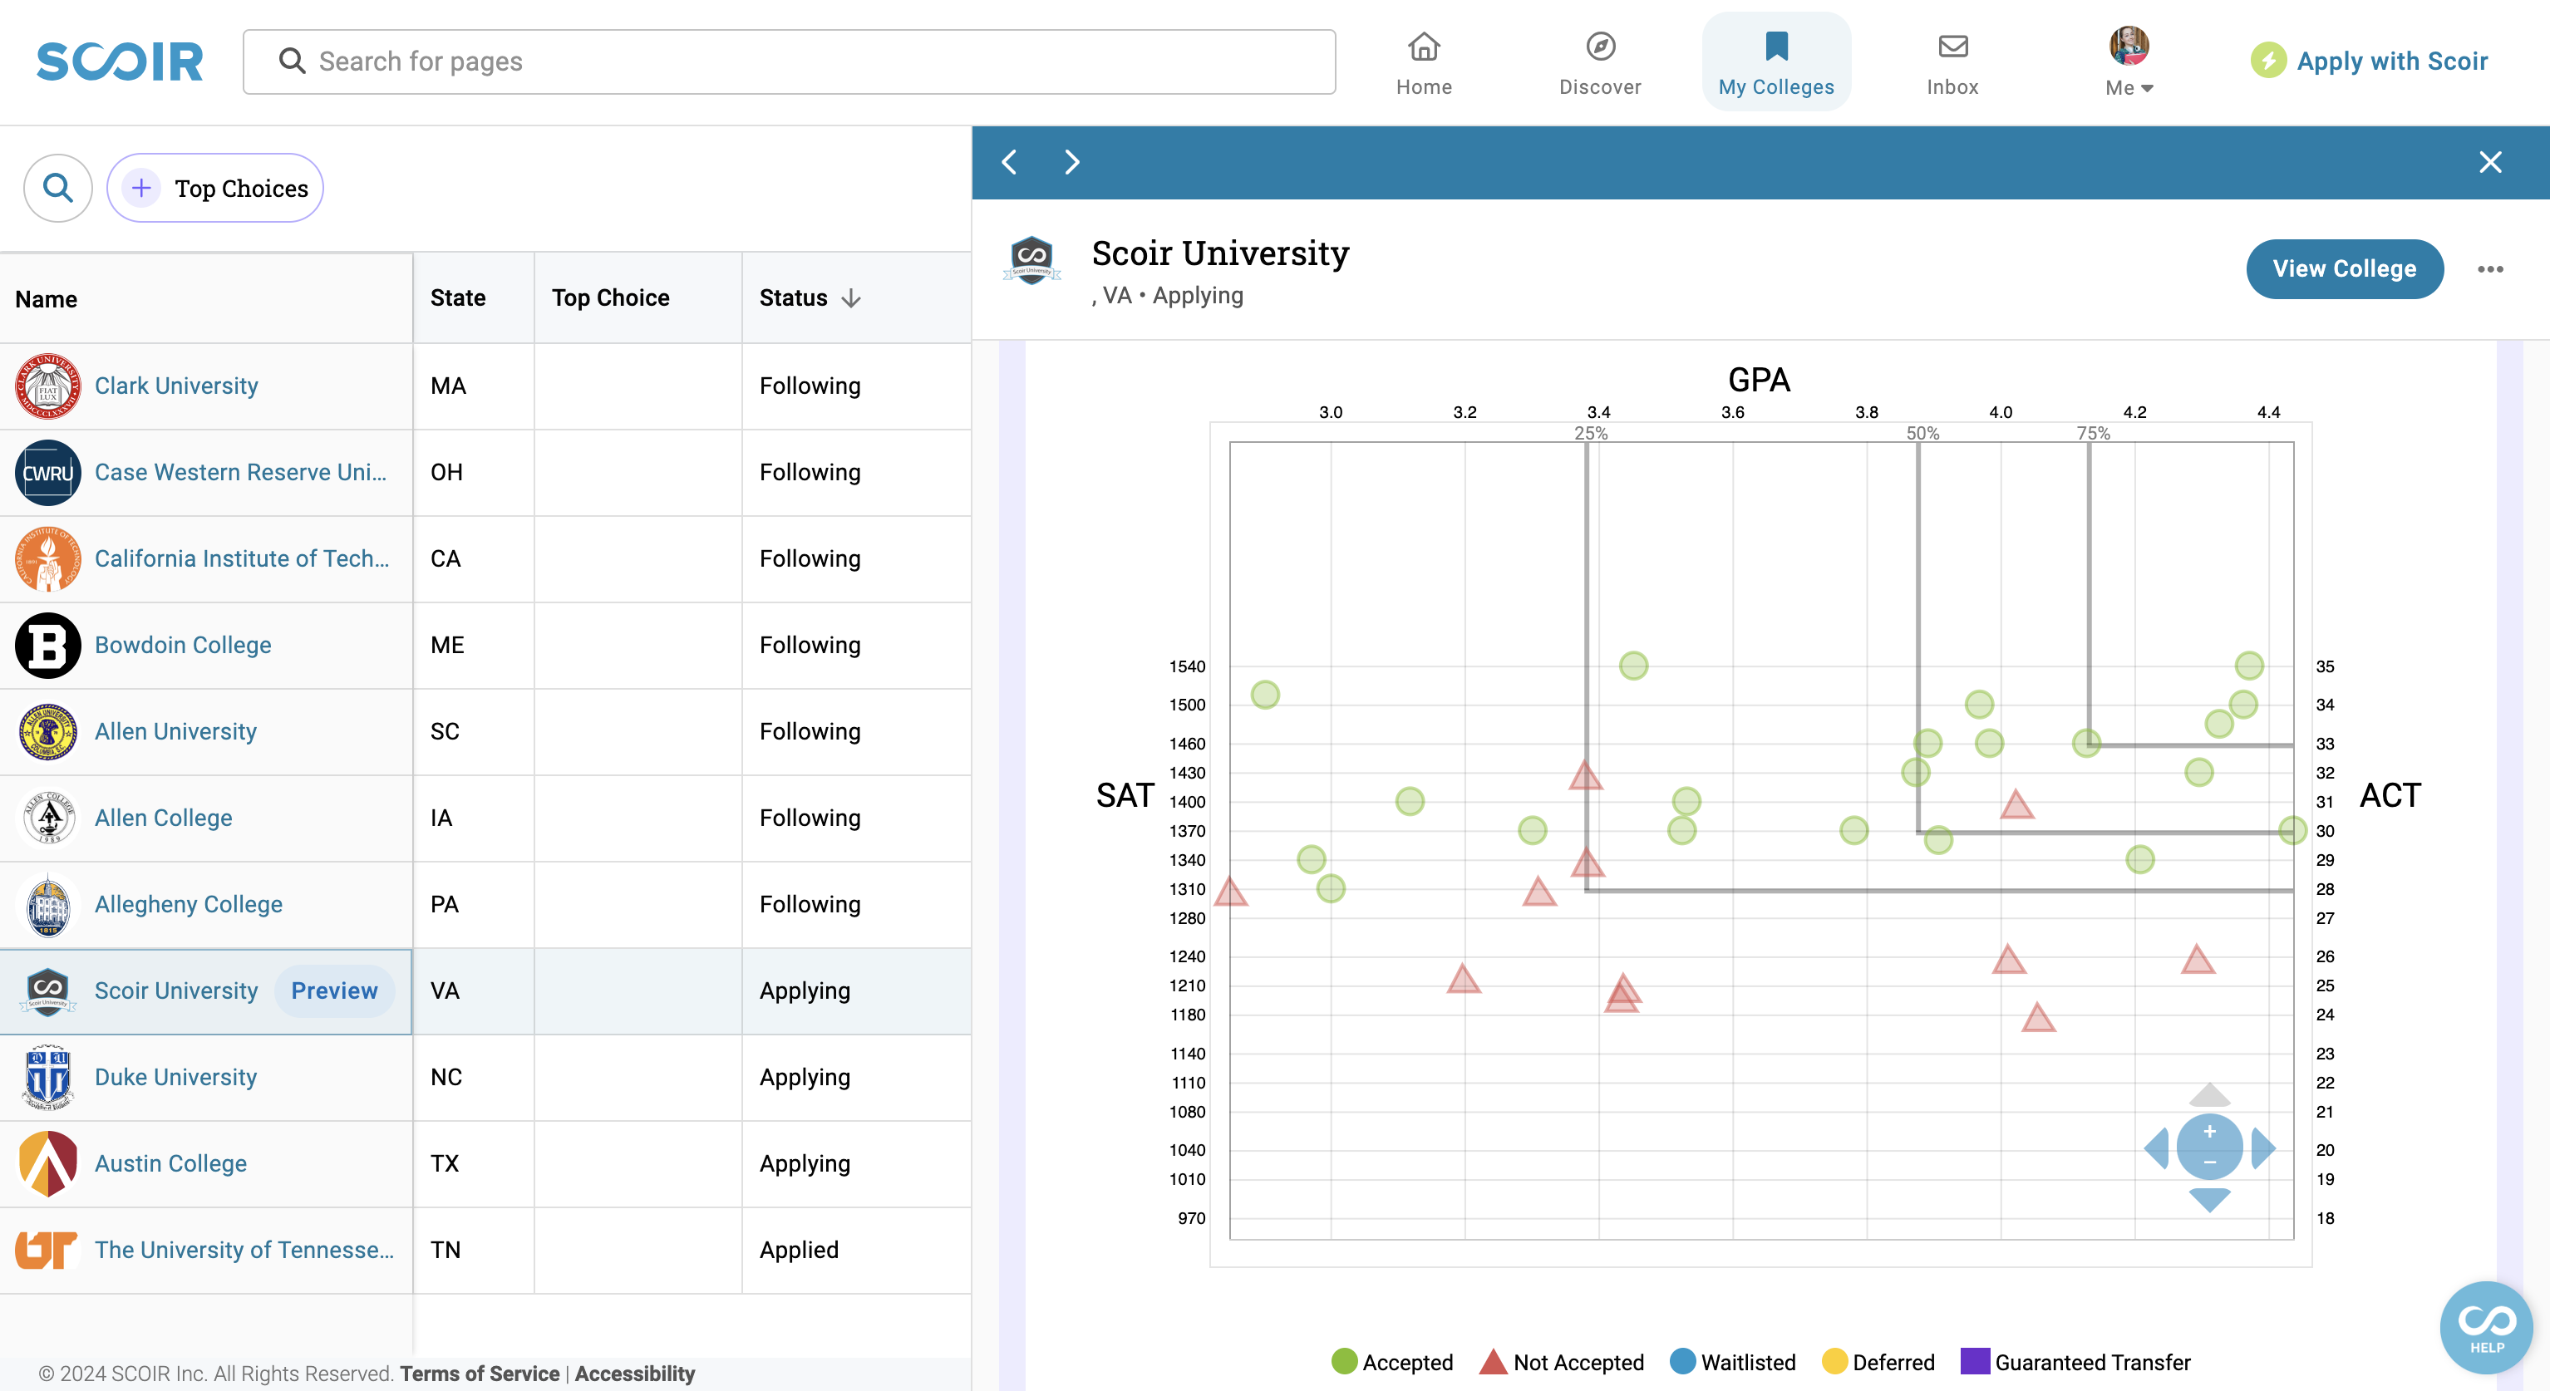Pan the scattergram down

2208,1200
